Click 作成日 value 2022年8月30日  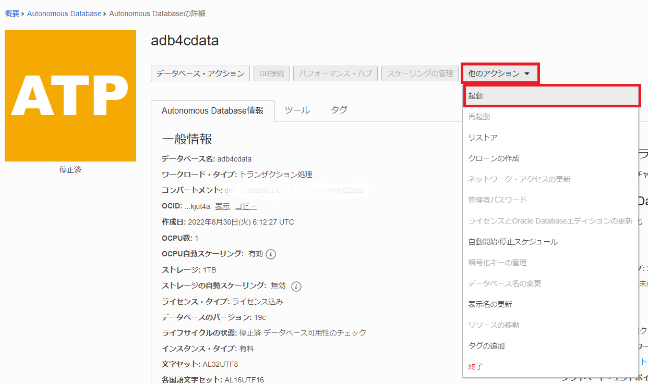coord(241,222)
